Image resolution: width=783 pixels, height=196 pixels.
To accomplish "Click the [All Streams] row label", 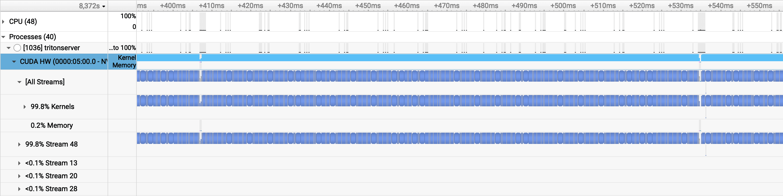I will (45, 82).
